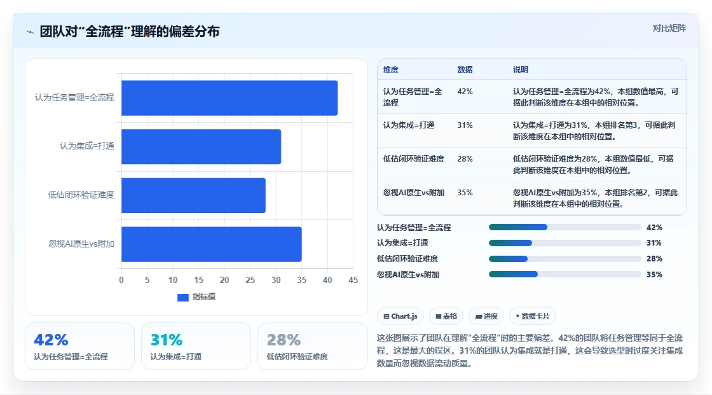Click the 42% progress bar for 认为任务管理=全流程

[x=565, y=227]
